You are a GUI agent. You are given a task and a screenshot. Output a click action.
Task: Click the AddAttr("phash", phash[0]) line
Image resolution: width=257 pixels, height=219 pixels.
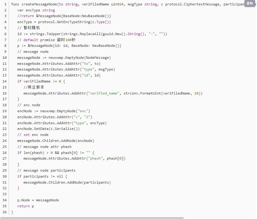[x=75, y=158]
